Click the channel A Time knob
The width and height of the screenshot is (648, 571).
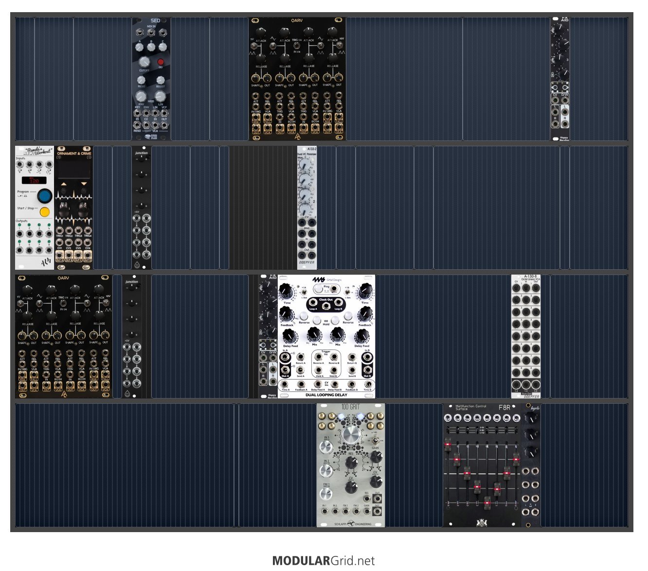tap(287, 292)
